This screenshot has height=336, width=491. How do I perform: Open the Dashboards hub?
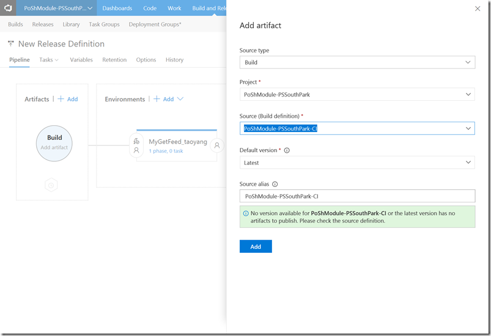click(x=117, y=8)
